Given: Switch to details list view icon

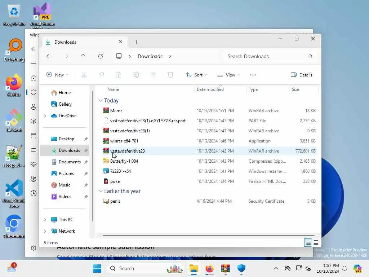Looking at the screenshot, I should coord(308,242).
